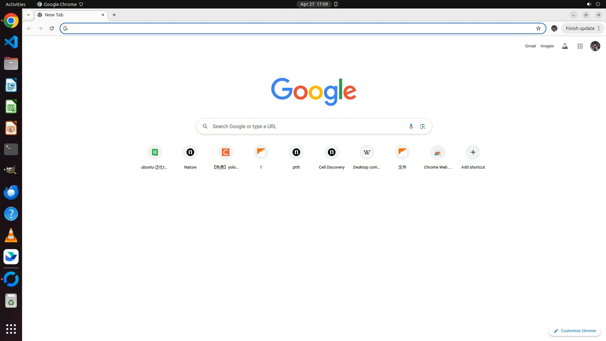This screenshot has height=341, width=606.
Task: Open Google Lens image search
Action: point(423,126)
